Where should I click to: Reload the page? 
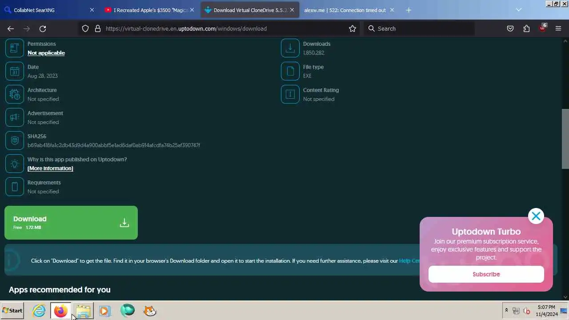click(x=43, y=28)
